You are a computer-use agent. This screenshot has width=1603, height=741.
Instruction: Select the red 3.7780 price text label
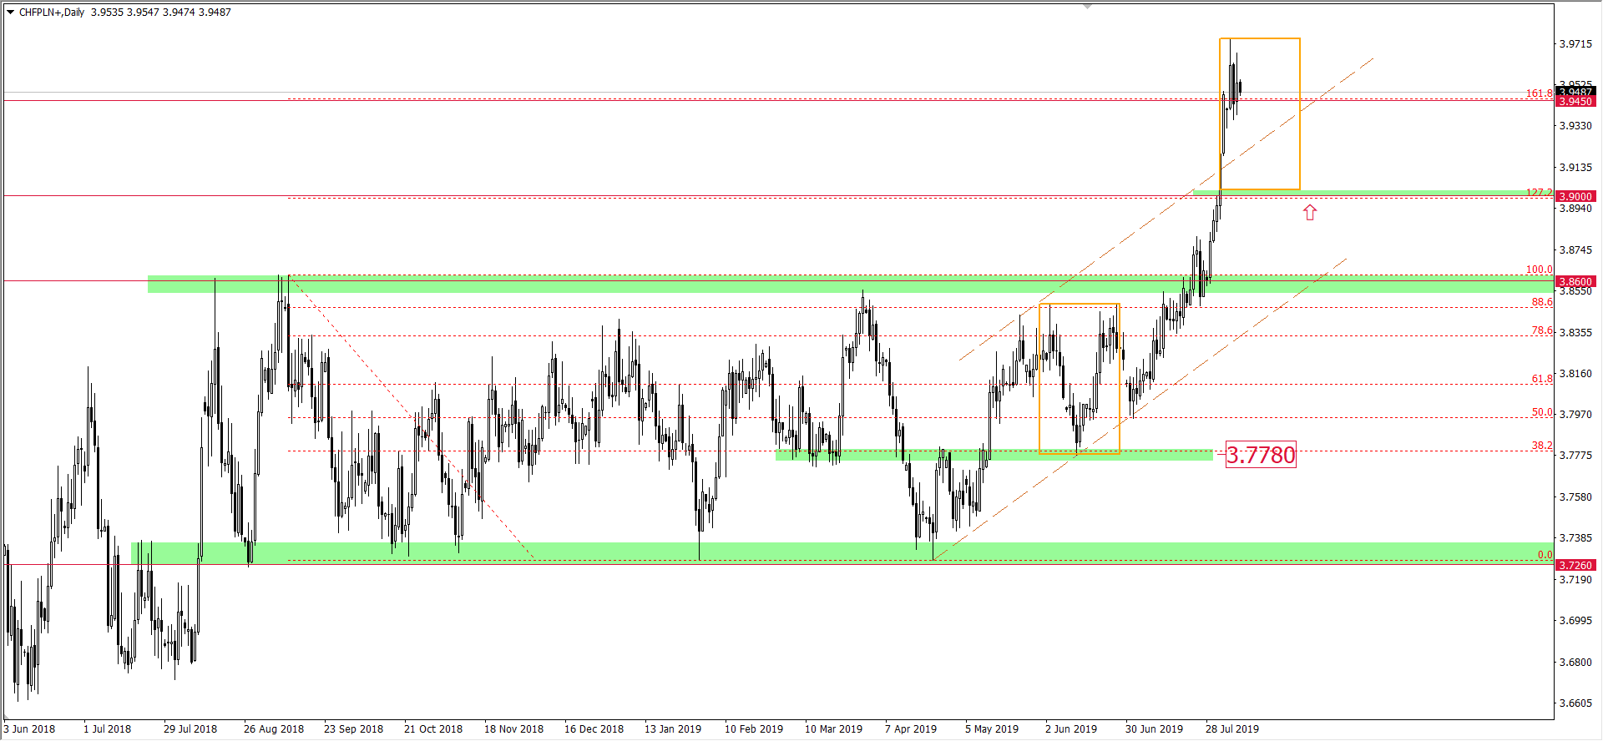(1261, 455)
